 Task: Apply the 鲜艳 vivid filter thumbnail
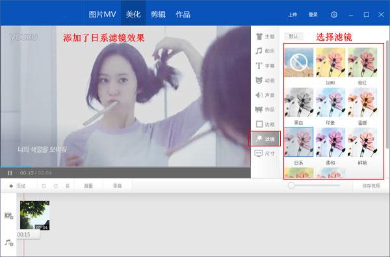[363, 142]
